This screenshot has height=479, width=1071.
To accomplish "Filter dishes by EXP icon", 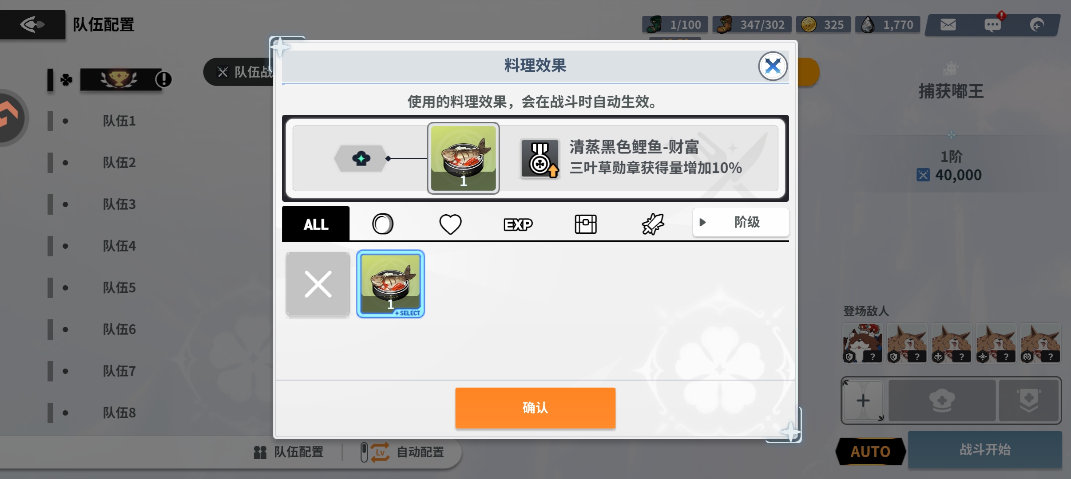I will pyautogui.click(x=518, y=224).
